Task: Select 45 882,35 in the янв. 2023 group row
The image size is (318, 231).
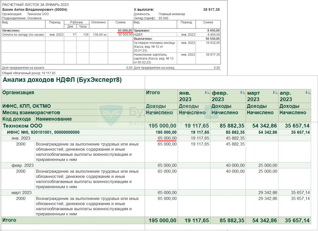Action: tap(235, 138)
